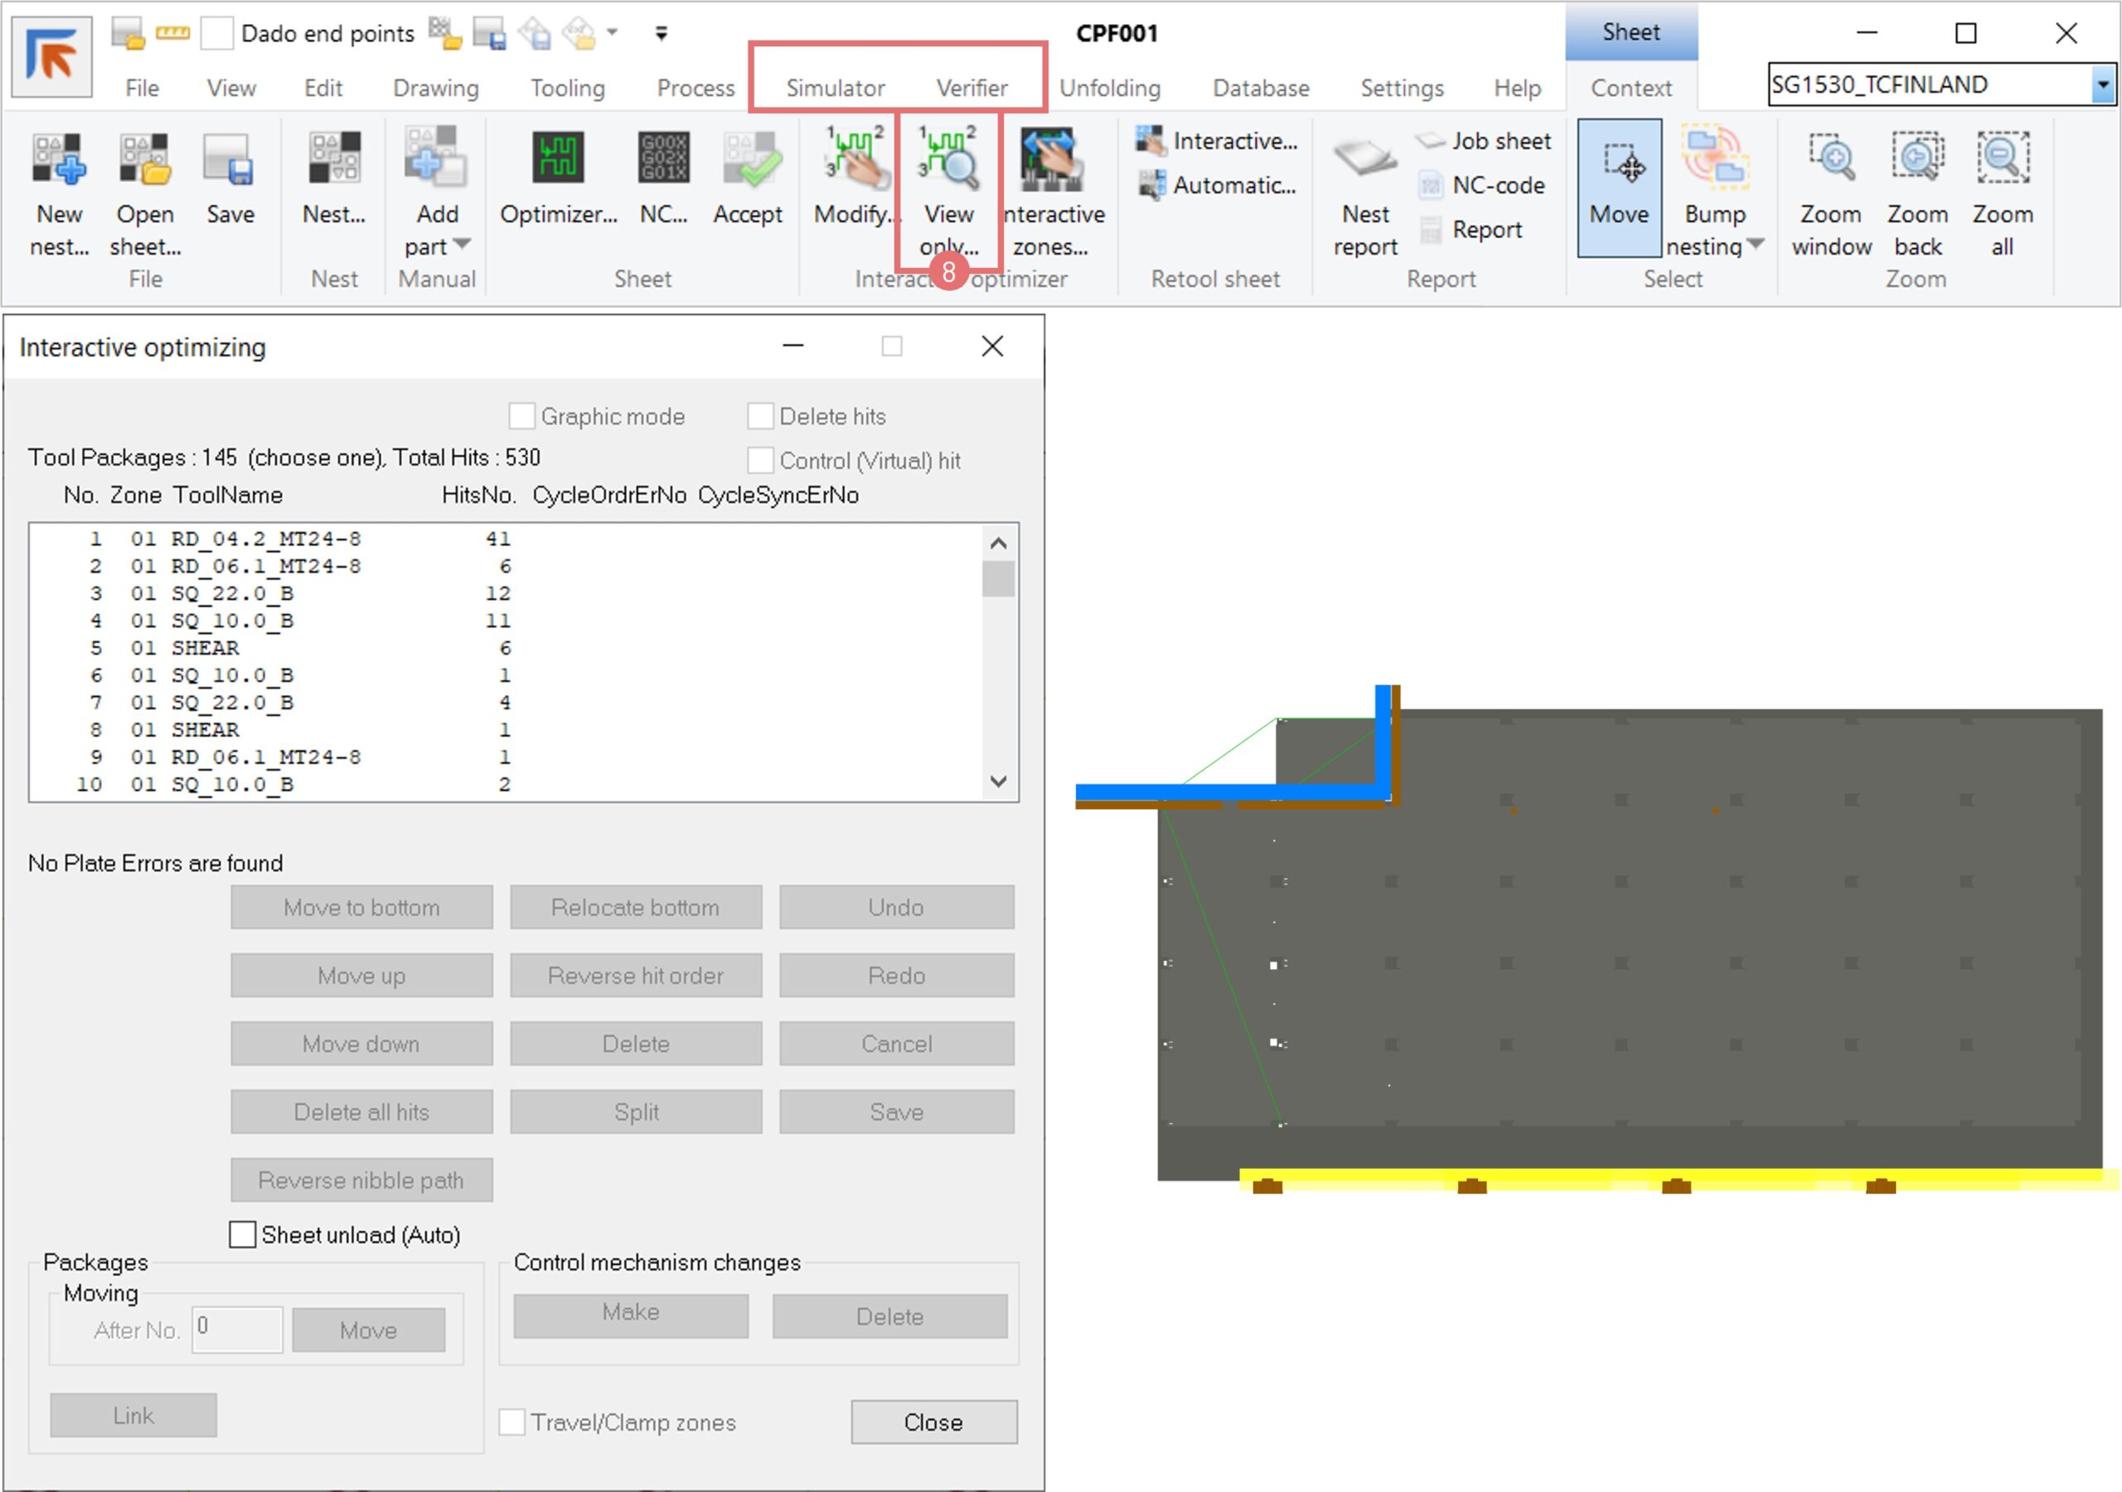Click the New nest icon
The height and width of the screenshot is (1492, 2122).
[59, 159]
